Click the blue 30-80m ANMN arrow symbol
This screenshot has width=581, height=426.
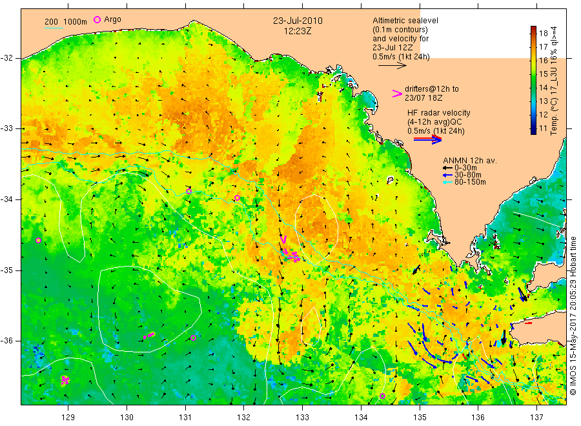pyautogui.click(x=449, y=175)
